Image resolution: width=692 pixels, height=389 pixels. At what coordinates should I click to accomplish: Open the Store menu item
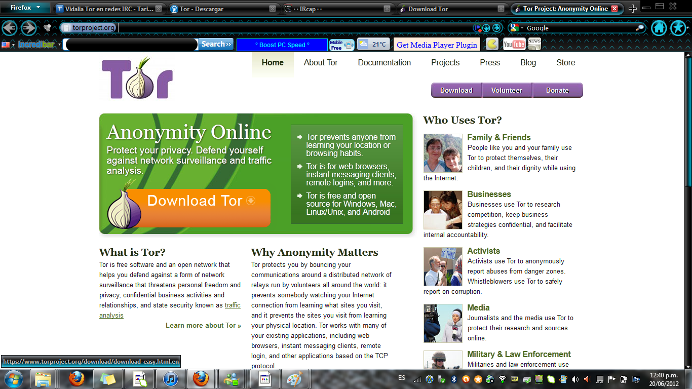coord(566,63)
